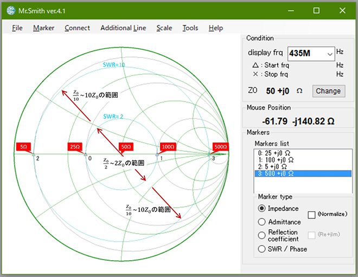Open the File menu
This screenshot has width=358, height=277.
tap(17, 28)
